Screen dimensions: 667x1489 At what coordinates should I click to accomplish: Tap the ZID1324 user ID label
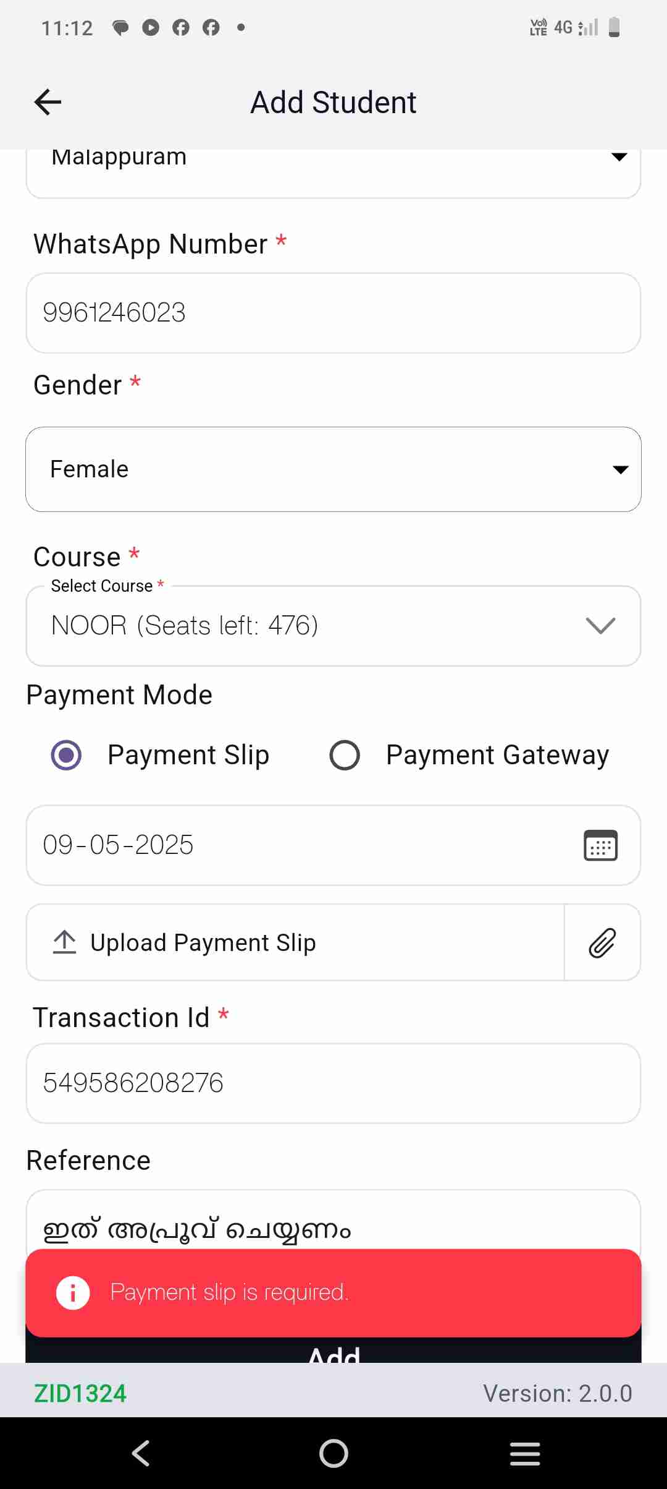point(80,1394)
